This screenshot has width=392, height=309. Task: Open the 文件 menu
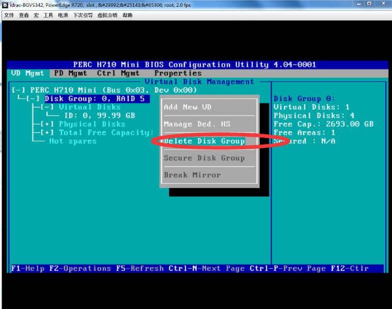point(9,16)
